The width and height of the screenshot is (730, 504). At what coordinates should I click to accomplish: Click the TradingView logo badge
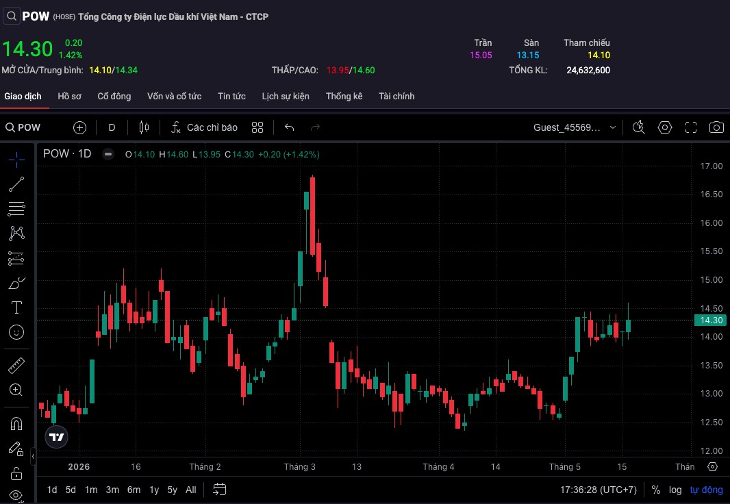(x=56, y=437)
